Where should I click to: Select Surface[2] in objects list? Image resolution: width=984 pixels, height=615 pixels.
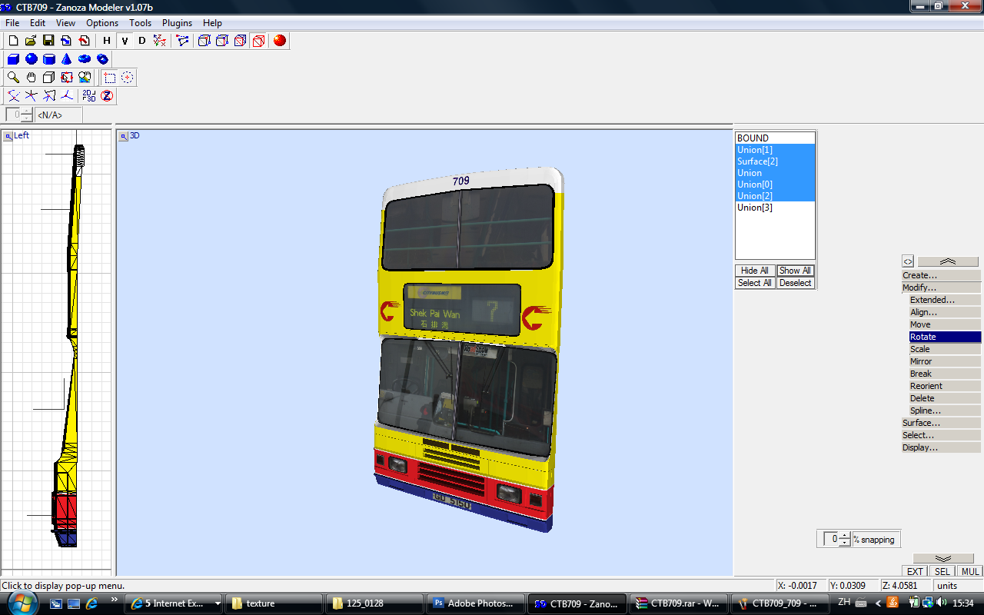(775, 161)
